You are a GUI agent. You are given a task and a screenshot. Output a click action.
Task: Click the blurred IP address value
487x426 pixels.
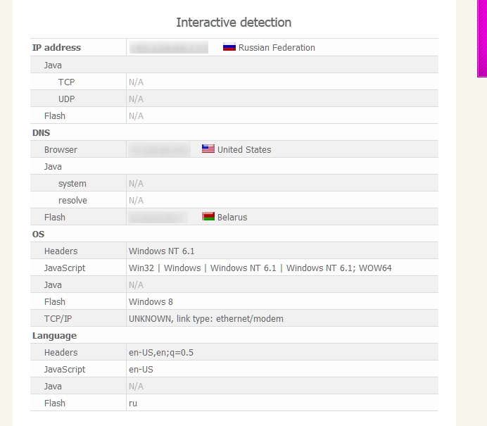pyautogui.click(x=169, y=47)
